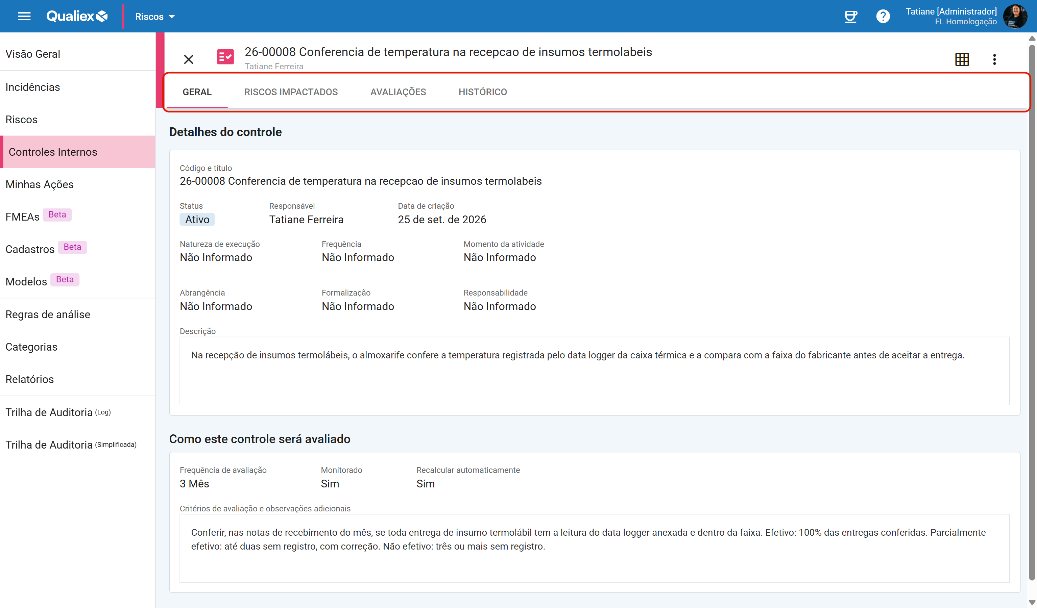
Task: Click the Tatiane Ferreira responsável value
Action: tap(306, 219)
